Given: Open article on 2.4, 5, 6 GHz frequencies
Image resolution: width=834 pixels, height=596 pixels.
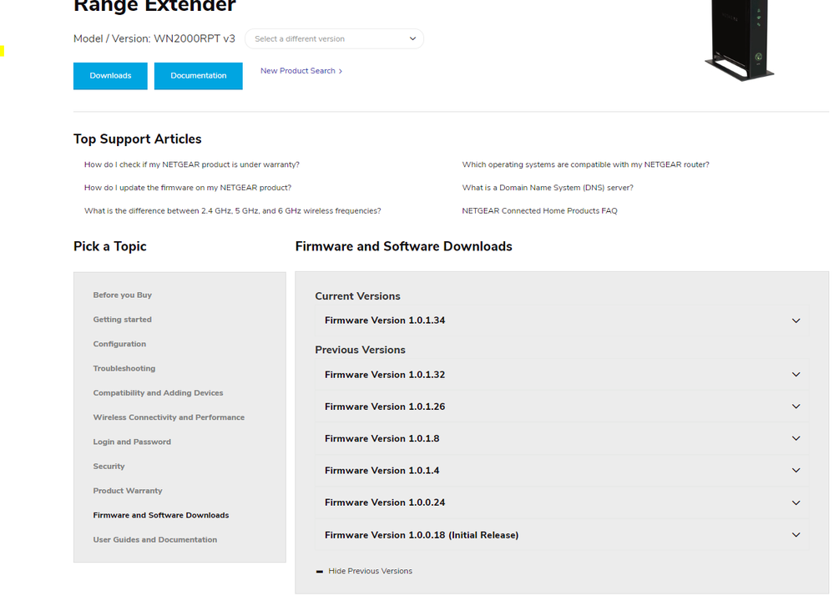Looking at the screenshot, I should click(232, 210).
